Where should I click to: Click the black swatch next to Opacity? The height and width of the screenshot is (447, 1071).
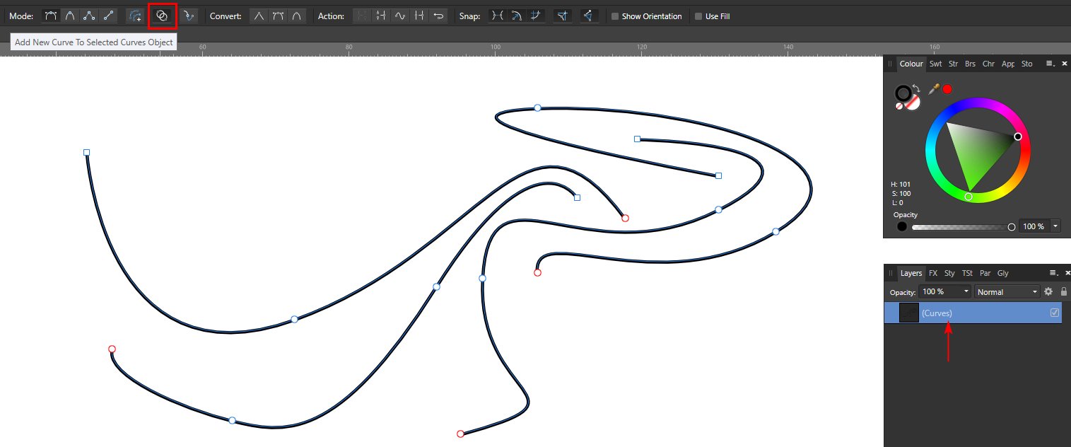[901, 227]
